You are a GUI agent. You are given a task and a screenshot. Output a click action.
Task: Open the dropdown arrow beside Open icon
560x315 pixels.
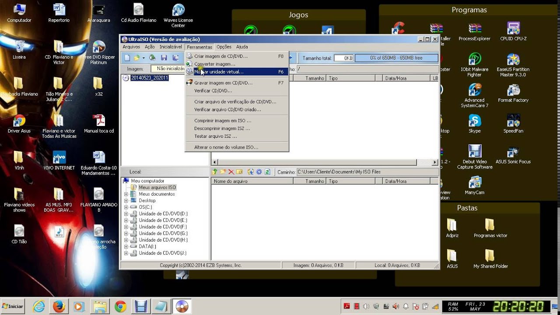(143, 58)
